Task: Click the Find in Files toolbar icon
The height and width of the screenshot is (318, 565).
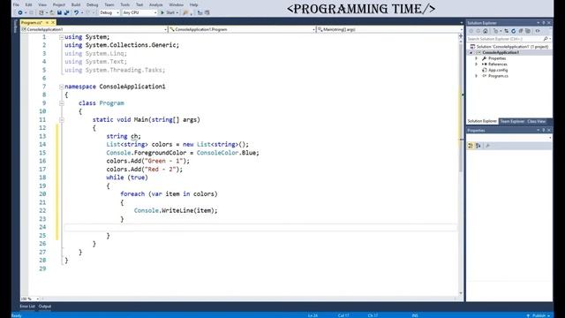Action: [185, 12]
